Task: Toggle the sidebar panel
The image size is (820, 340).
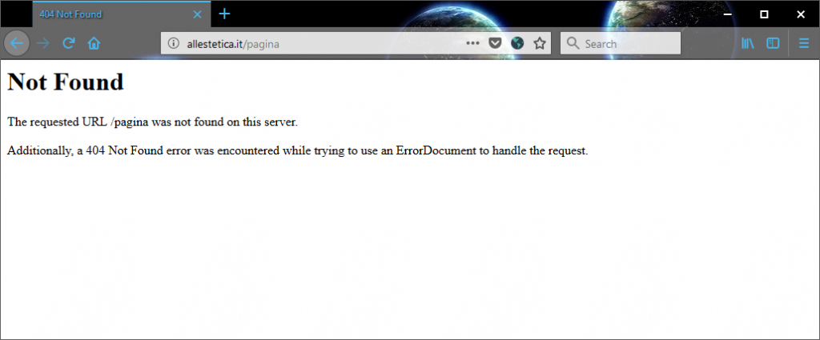Action: tap(773, 43)
